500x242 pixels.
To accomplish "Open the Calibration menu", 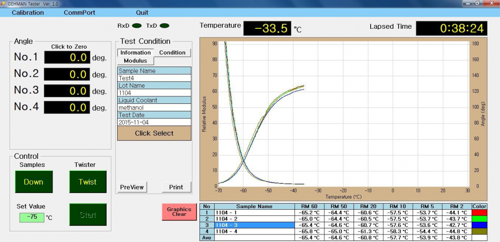I will 28,13.
